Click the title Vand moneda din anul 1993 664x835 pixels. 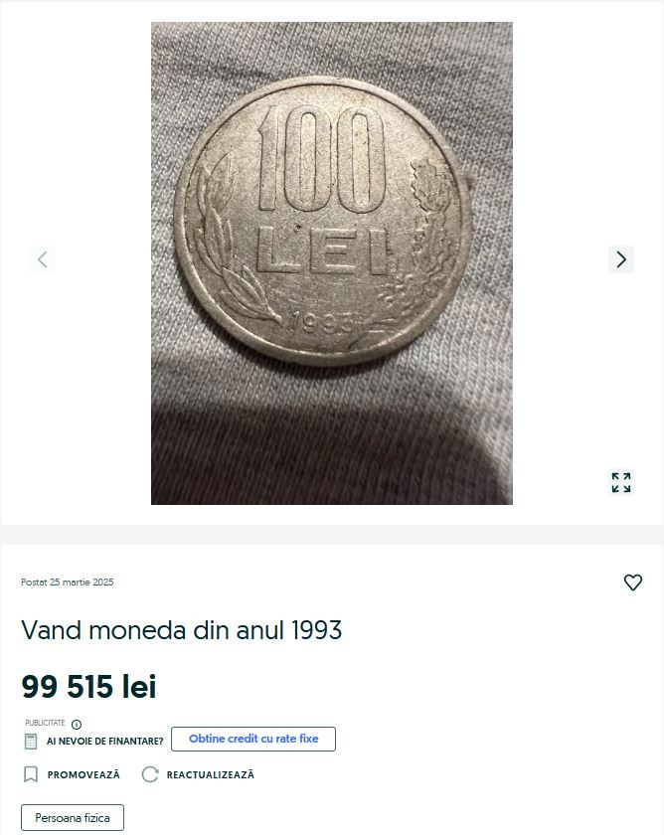point(182,630)
